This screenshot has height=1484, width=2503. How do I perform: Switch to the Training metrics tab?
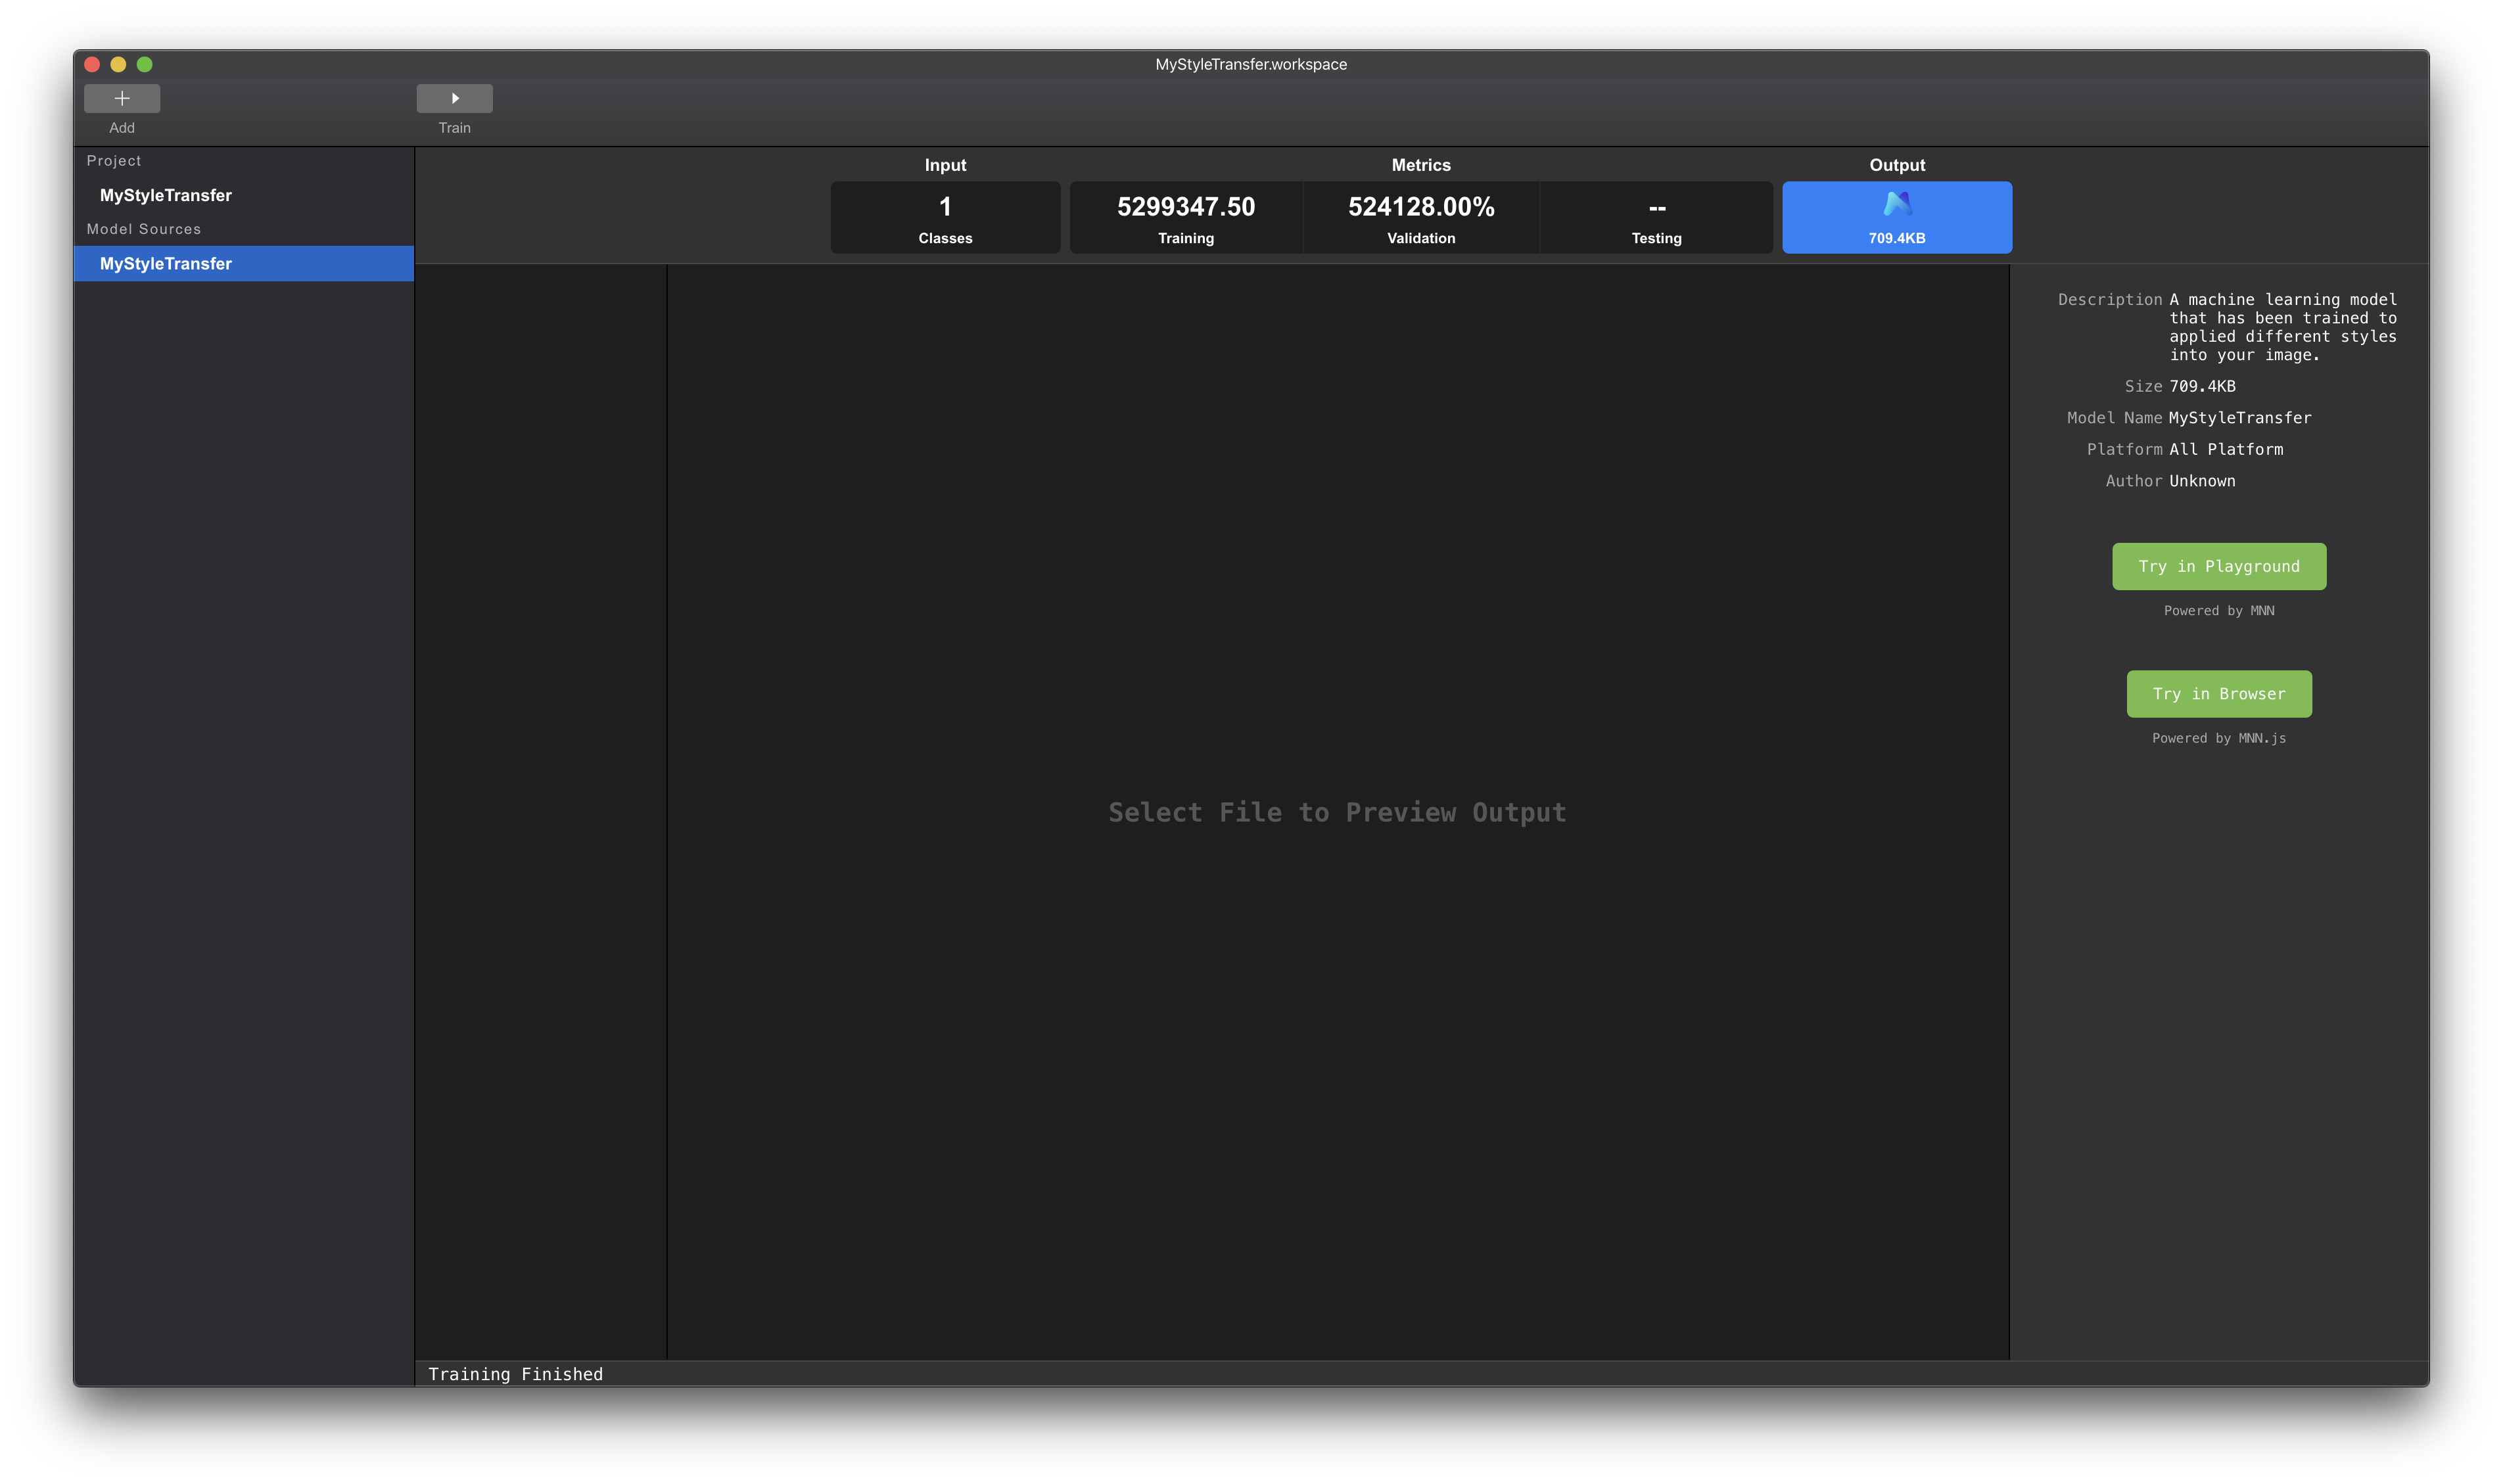point(1186,218)
